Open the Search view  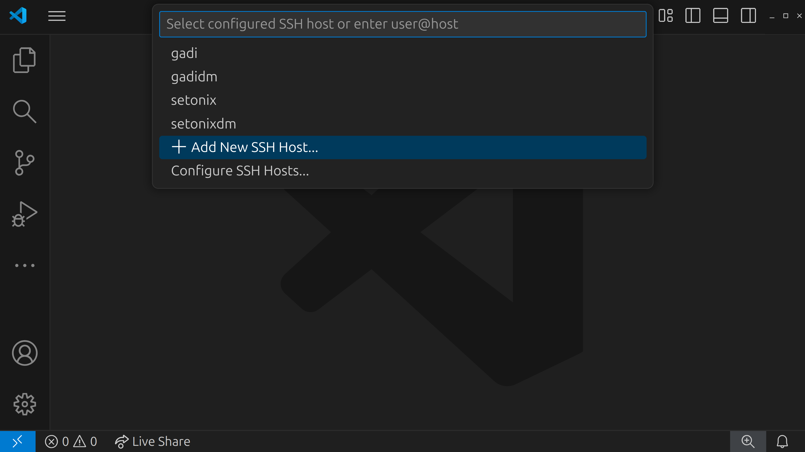[24, 112]
